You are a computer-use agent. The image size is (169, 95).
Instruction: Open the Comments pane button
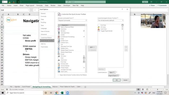pyautogui.click(x=162, y=6)
